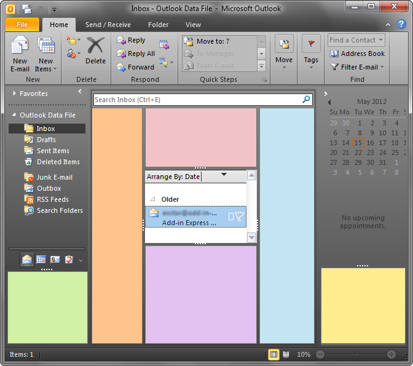413x366 pixels.
Task: Click message list scroll up arrow
Action: (251, 175)
